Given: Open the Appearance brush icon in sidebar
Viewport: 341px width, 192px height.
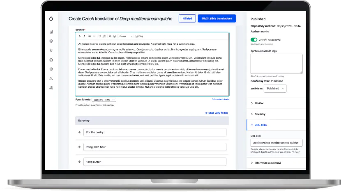Looking at the screenshot, I should [x=51, y=50].
